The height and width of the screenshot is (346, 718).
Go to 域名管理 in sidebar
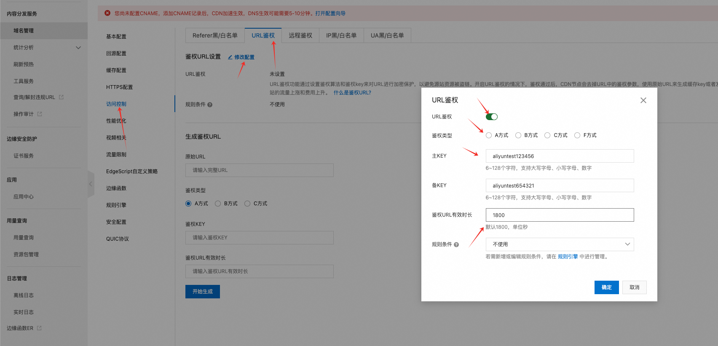pos(44,31)
